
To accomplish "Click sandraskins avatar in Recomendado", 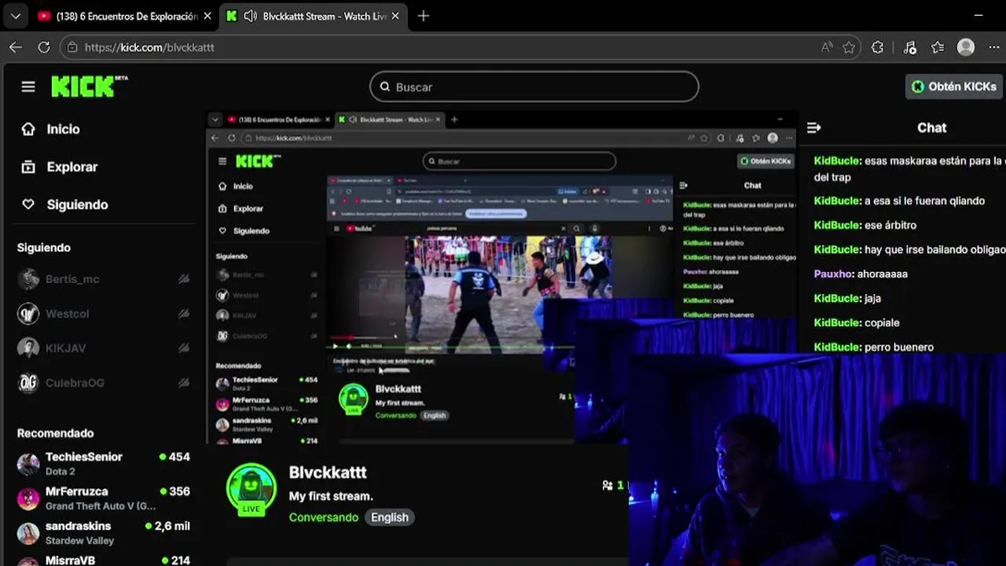I will point(28,533).
